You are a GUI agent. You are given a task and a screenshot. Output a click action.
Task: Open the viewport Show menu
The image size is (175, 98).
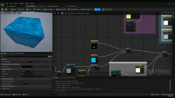(x=19, y=13)
